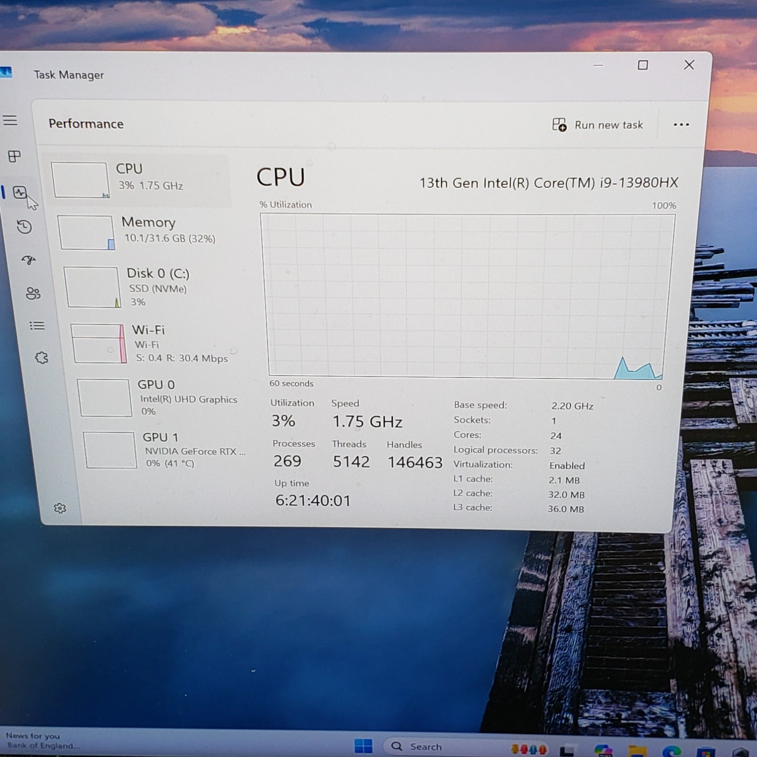This screenshot has width=757, height=757.
Task: Open App history page icon
Action: pos(24,227)
